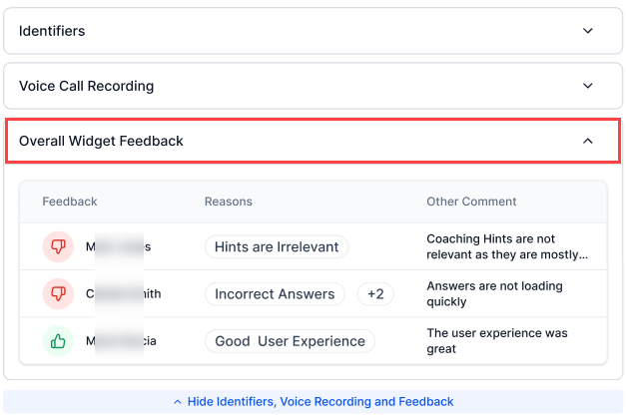Click the Answers are not loading quickly comment
The height and width of the screenshot is (420, 626).
coord(494,293)
